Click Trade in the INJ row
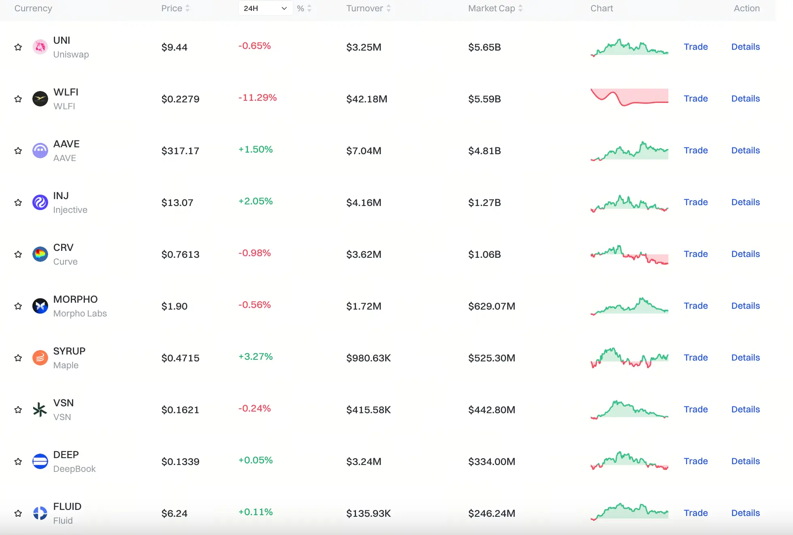This screenshot has height=535, width=793. click(x=695, y=202)
